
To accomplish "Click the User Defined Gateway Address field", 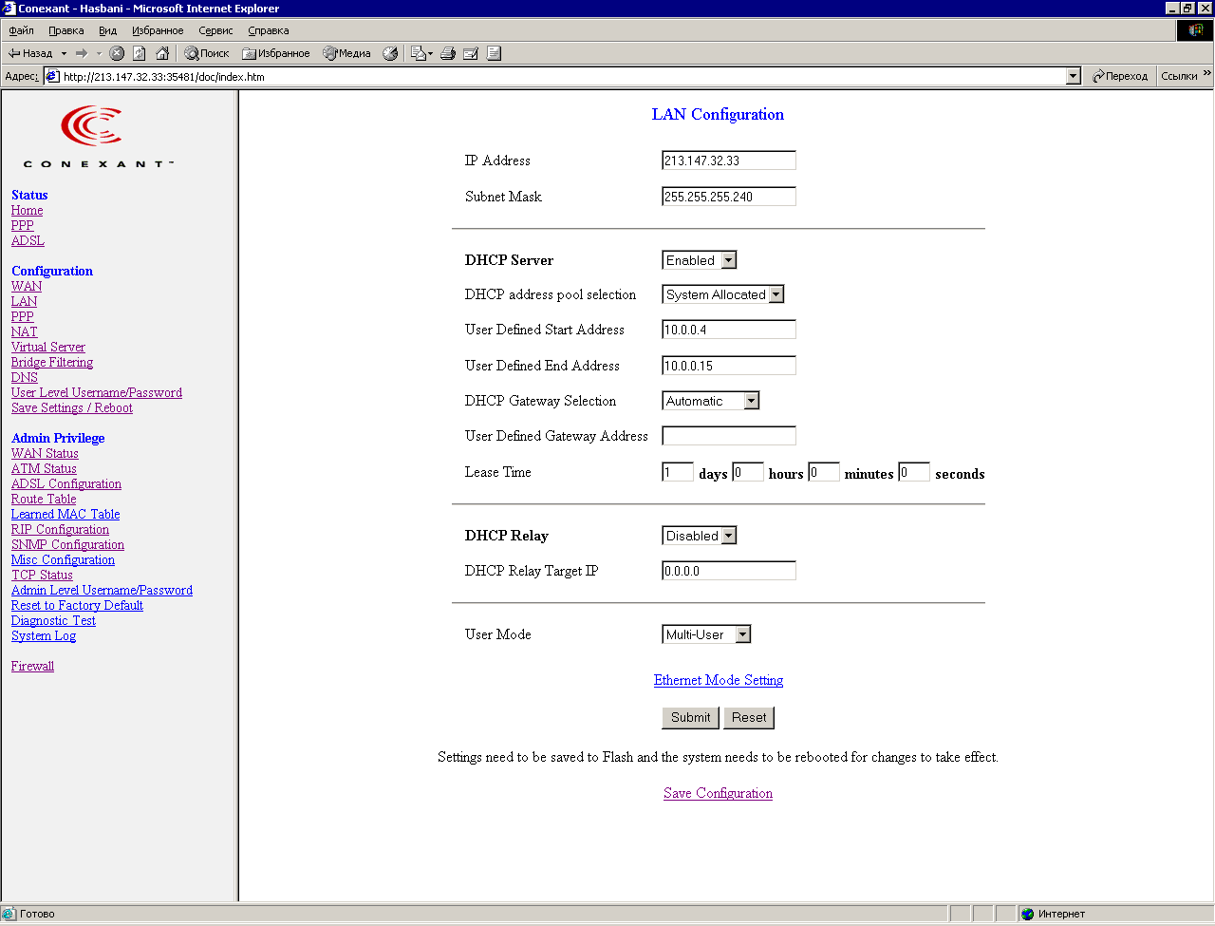I will point(729,436).
